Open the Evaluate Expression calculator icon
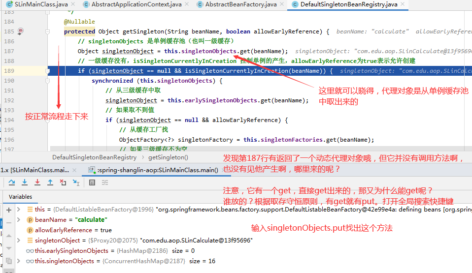Viewport: 472px width, 273px height. [92, 182]
